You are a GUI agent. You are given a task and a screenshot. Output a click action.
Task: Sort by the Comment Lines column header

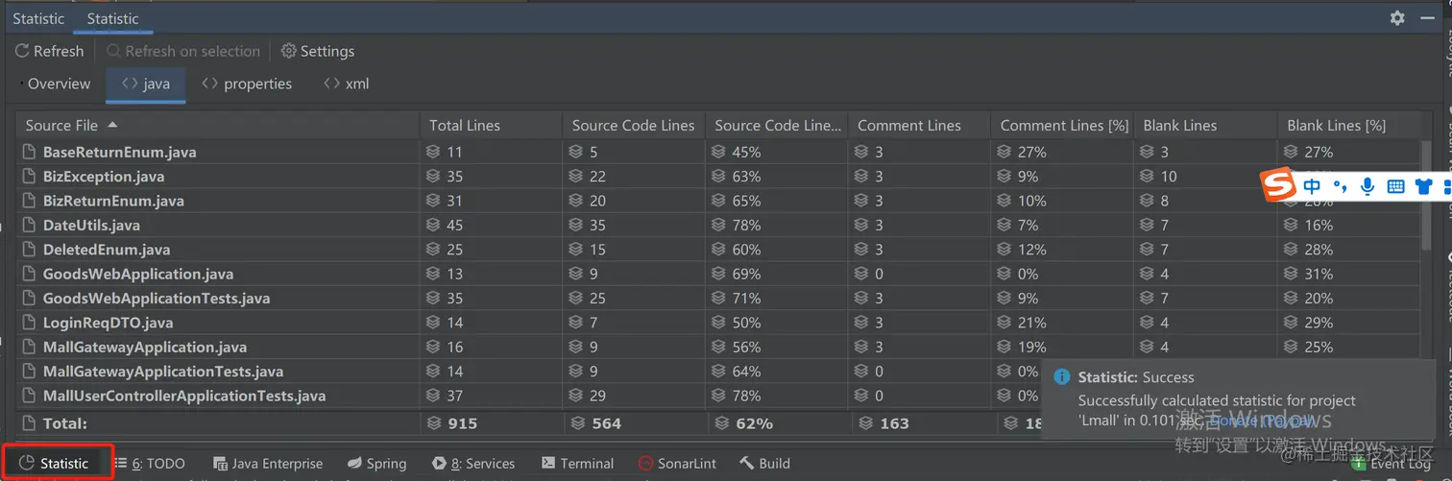(x=920, y=125)
